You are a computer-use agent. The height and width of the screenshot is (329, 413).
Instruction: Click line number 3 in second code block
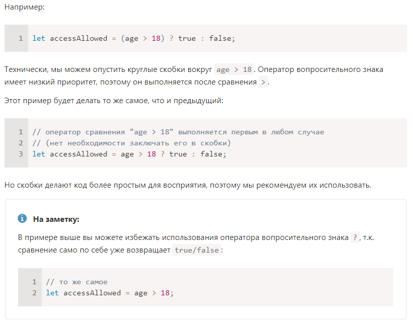pyautogui.click(x=21, y=154)
